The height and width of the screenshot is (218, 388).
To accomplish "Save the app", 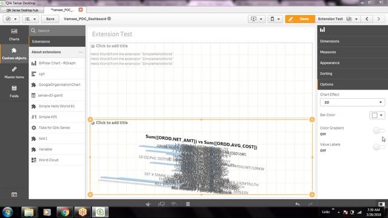I will coord(50,19).
